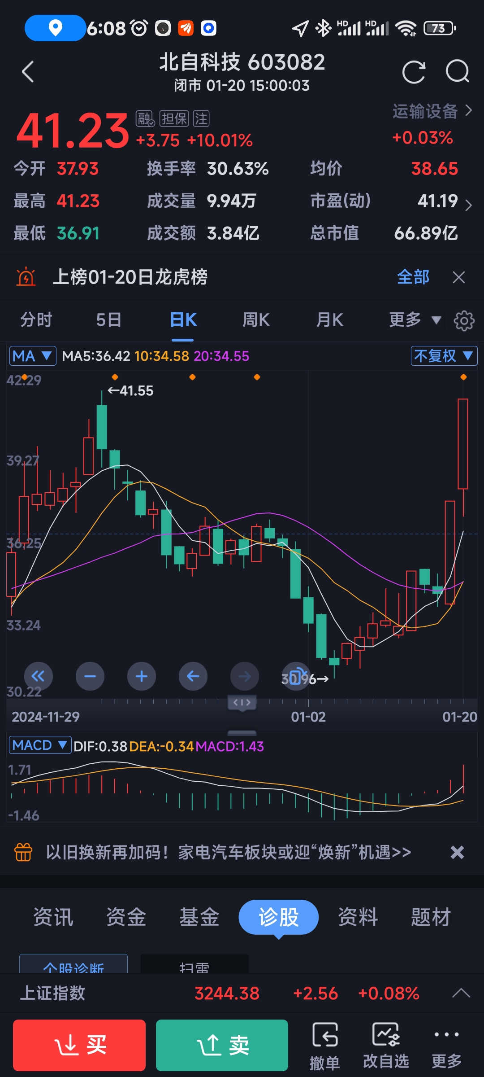
Task: Select the 日K tab
Action: point(183,320)
